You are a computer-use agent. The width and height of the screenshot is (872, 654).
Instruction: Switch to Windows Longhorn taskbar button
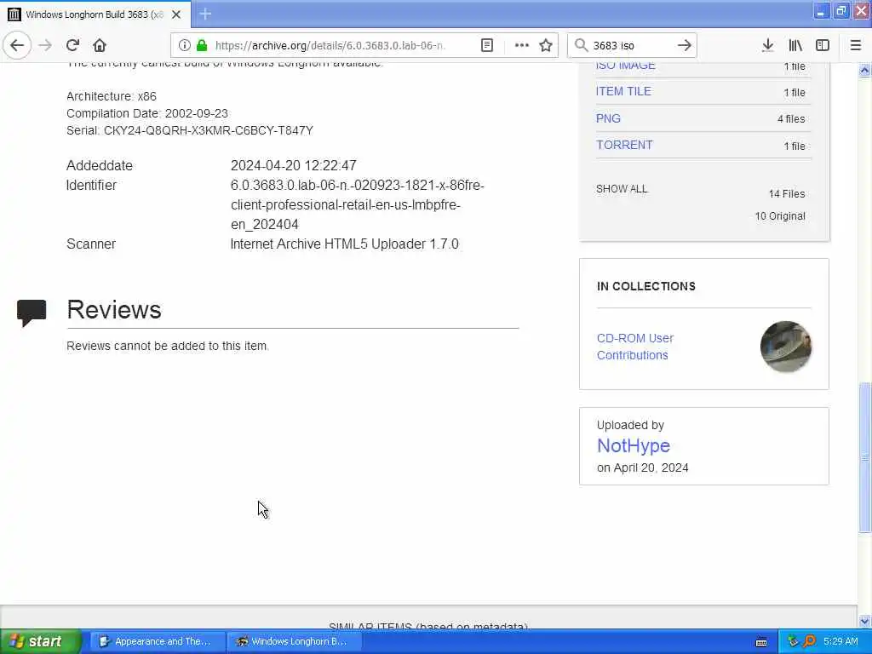click(x=295, y=641)
